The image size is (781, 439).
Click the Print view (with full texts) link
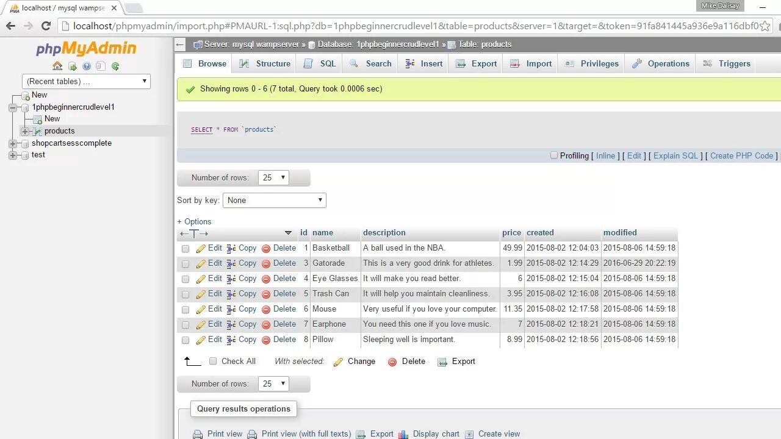point(306,434)
